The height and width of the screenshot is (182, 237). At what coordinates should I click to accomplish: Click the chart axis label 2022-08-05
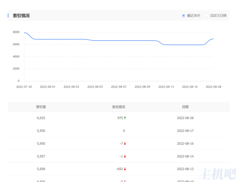pos(95,87)
